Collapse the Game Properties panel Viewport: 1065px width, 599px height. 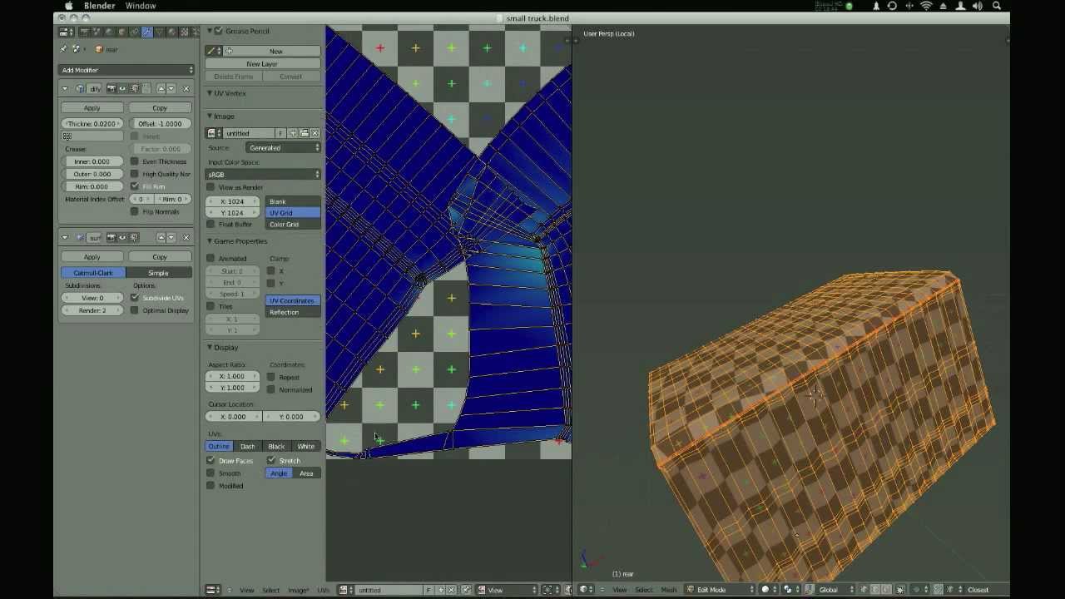point(210,241)
